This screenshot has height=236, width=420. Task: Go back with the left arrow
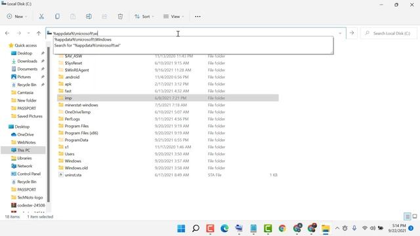[x=7, y=33]
